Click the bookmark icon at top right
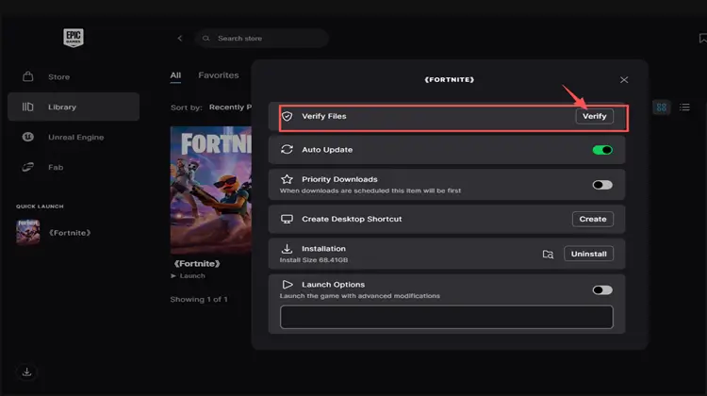The height and width of the screenshot is (396, 707). point(702,39)
